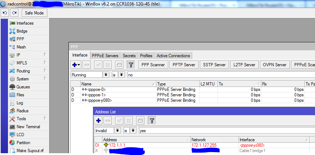Screen dimensions: 315x155
Task: Switch to Active Connections tab
Action: (x=173, y=56)
